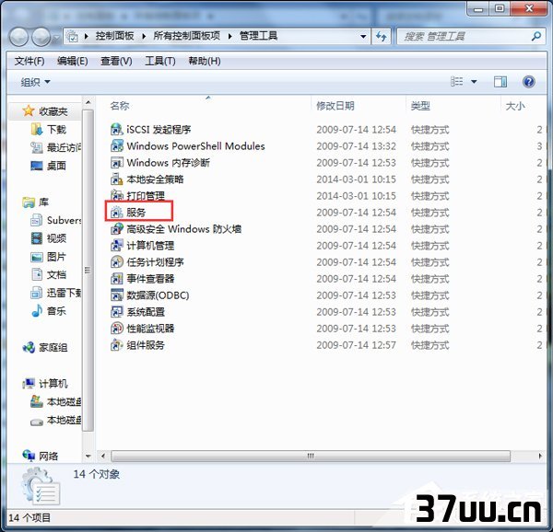The width and height of the screenshot is (553, 532).
Task: Click the horizontal scrollbar thumb
Action: 311,456
